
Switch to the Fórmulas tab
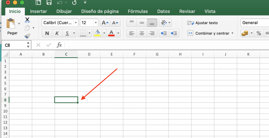(138, 11)
